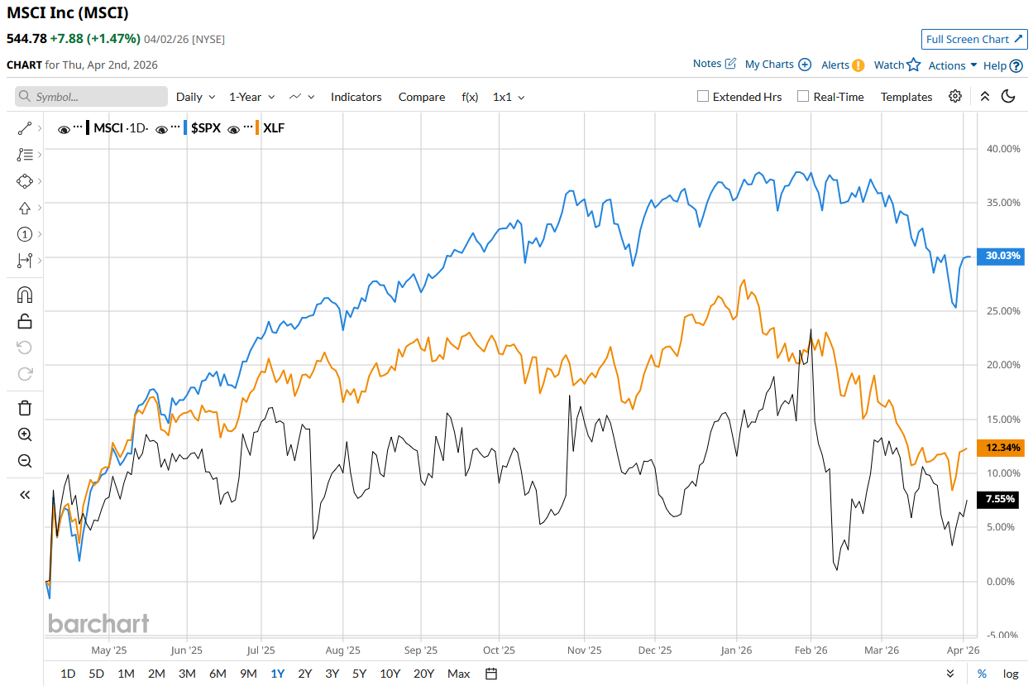Enable the Extended Hrs checkbox
This screenshot has width=1033, height=686.
pyautogui.click(x=703, y=96)
